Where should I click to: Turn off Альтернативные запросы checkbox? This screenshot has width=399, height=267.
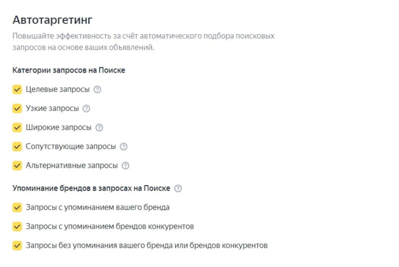tap(17, 166)
